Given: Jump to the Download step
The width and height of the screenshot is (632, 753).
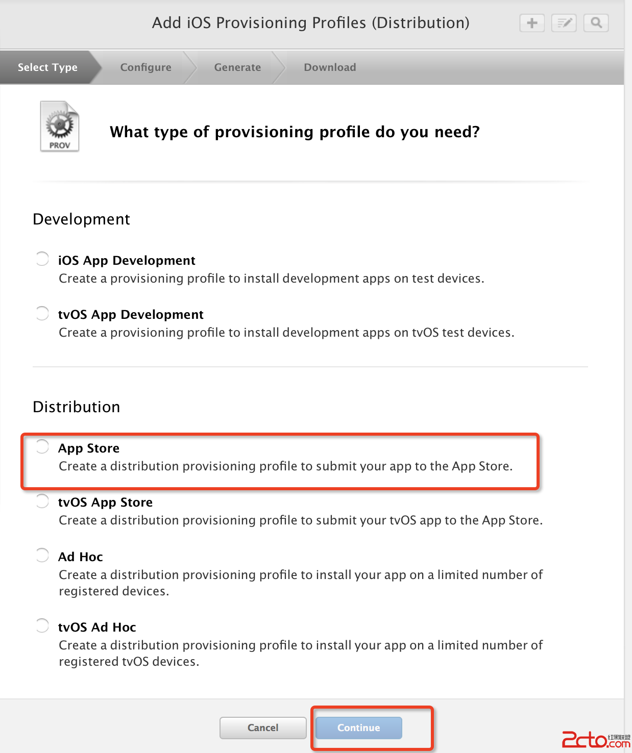Looking at the screenshot, I should pos(330,67).
